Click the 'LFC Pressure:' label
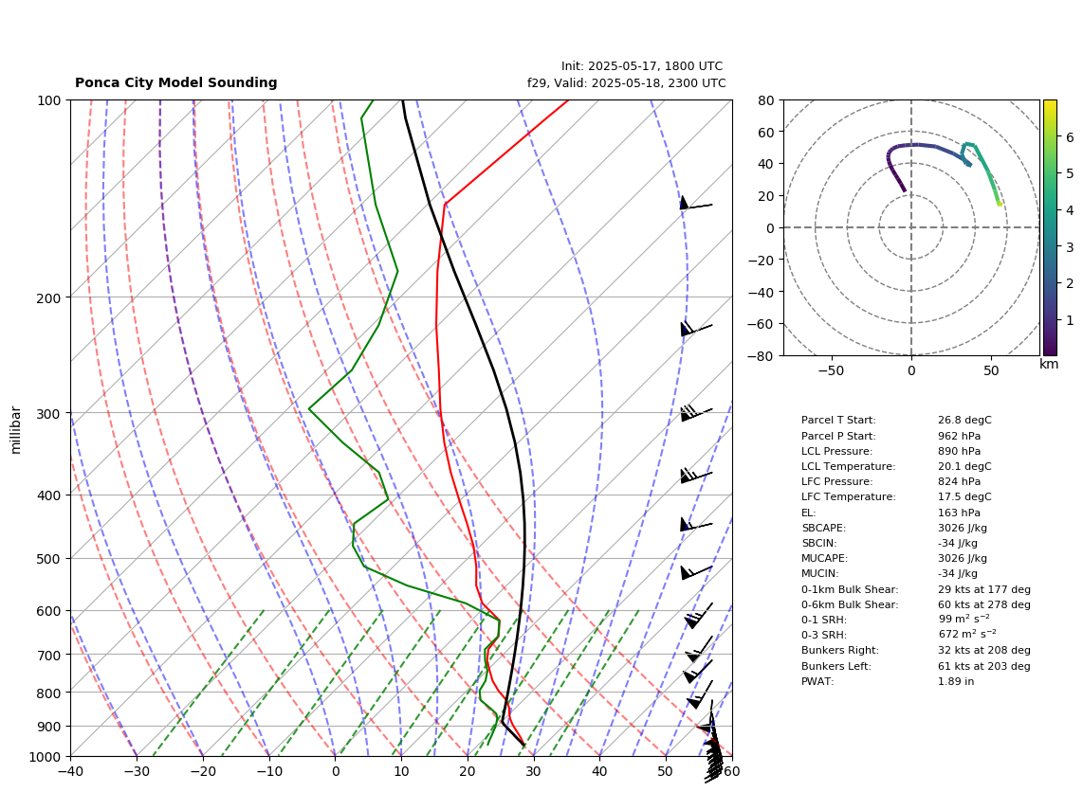The height and width of the screenshot is (792, 1083). 837,481
